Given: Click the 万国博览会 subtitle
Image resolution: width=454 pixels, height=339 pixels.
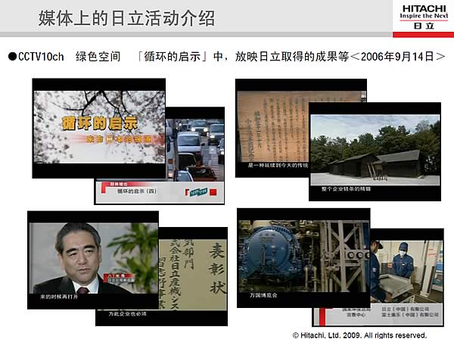Looking at the screenshot, I should coord(263,295).
